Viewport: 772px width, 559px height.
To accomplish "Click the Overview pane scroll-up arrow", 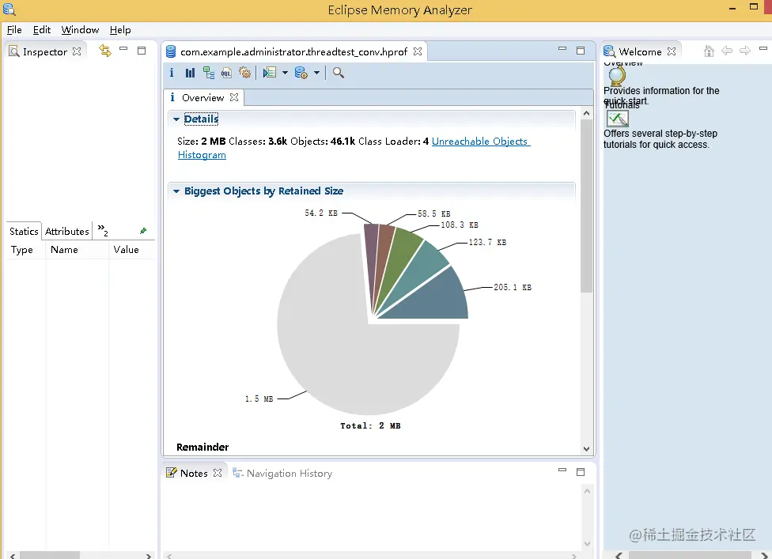I will (x=586, y=113).
